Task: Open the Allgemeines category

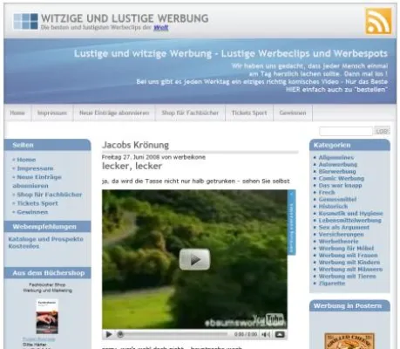Action: (336, 157)
